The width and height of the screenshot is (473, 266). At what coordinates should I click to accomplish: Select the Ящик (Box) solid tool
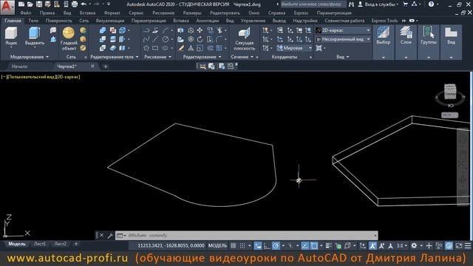point(11,36)
